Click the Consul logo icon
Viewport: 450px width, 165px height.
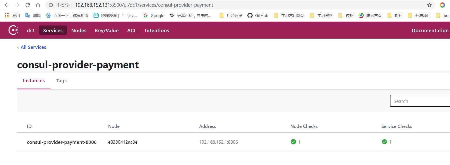tap(13, 30)
